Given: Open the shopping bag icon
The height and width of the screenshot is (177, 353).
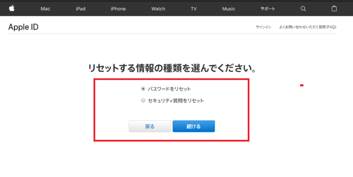Looking at the screenshot, I should [x=334, y=8].
